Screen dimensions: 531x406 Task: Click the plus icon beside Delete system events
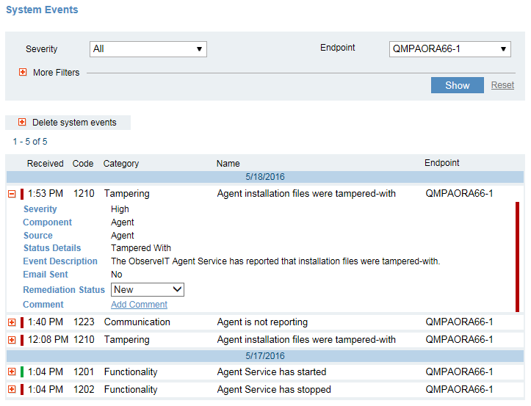[22, 123]
